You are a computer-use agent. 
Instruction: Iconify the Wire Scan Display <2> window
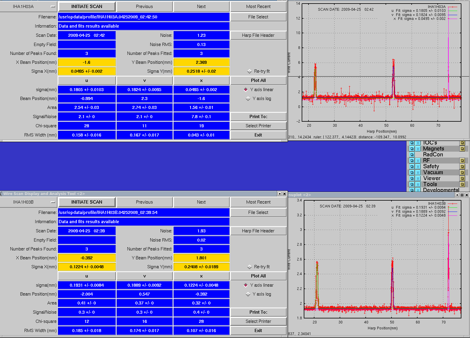coord(279,194)
